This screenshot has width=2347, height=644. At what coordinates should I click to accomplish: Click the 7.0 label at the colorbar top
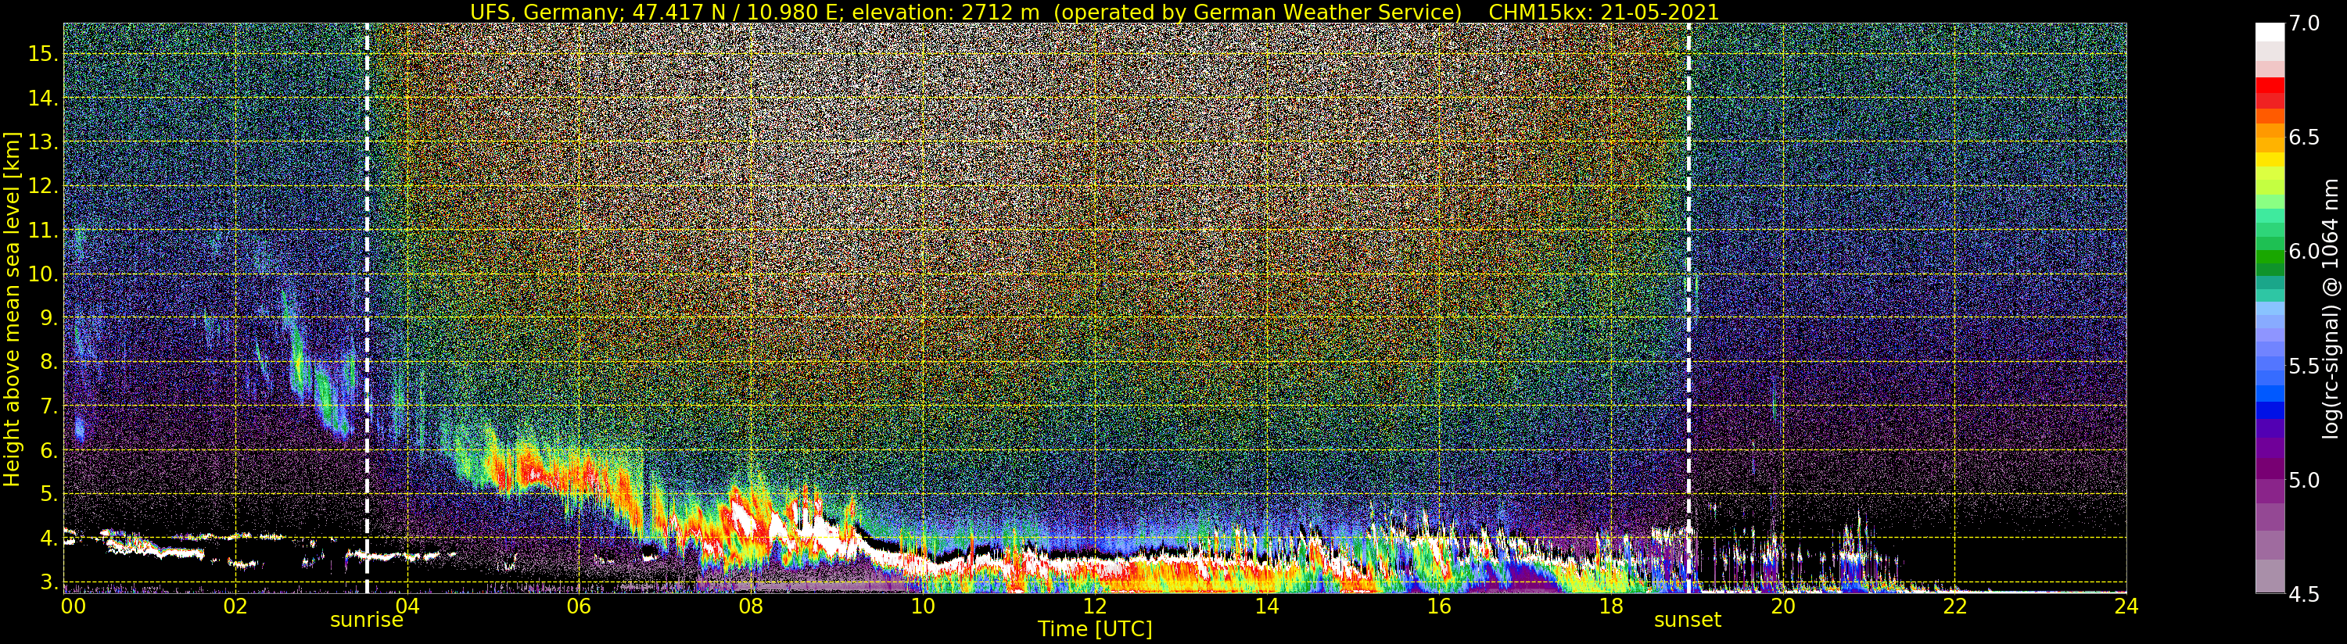click(x=2304, y=23)
